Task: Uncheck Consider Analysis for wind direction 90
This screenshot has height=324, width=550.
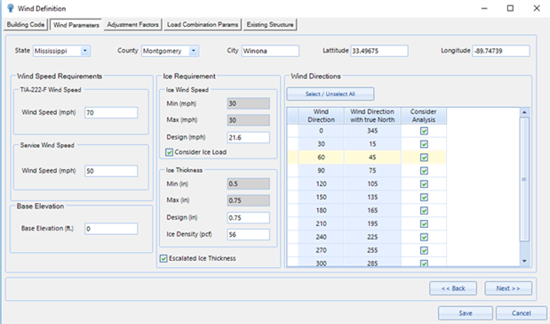Action: click(424, 171)
